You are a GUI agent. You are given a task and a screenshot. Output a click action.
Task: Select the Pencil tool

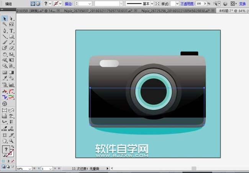(11, 42)
